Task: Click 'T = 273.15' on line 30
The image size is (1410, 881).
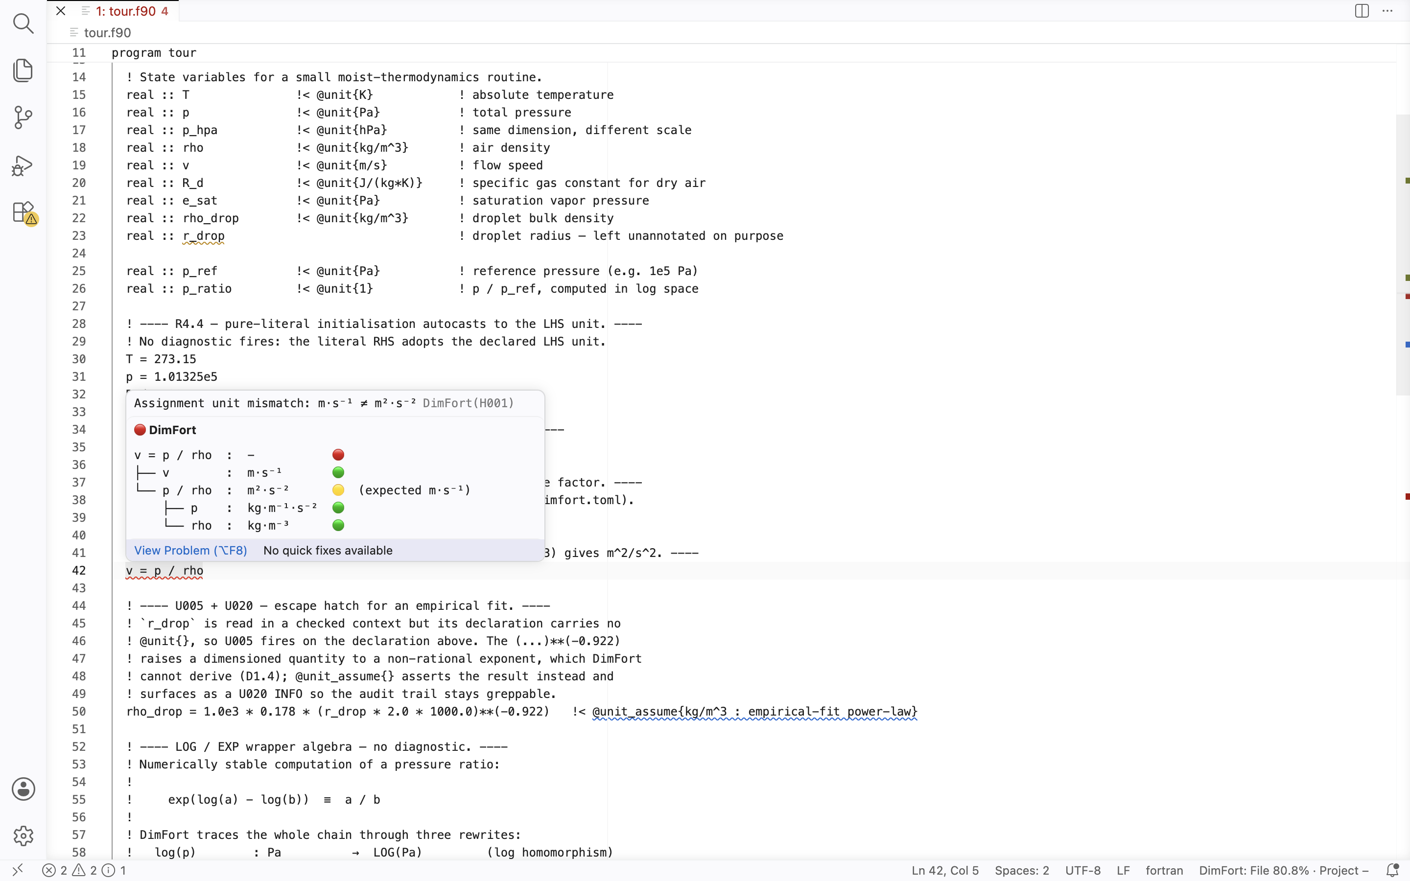Action: (x=161, y=360)
